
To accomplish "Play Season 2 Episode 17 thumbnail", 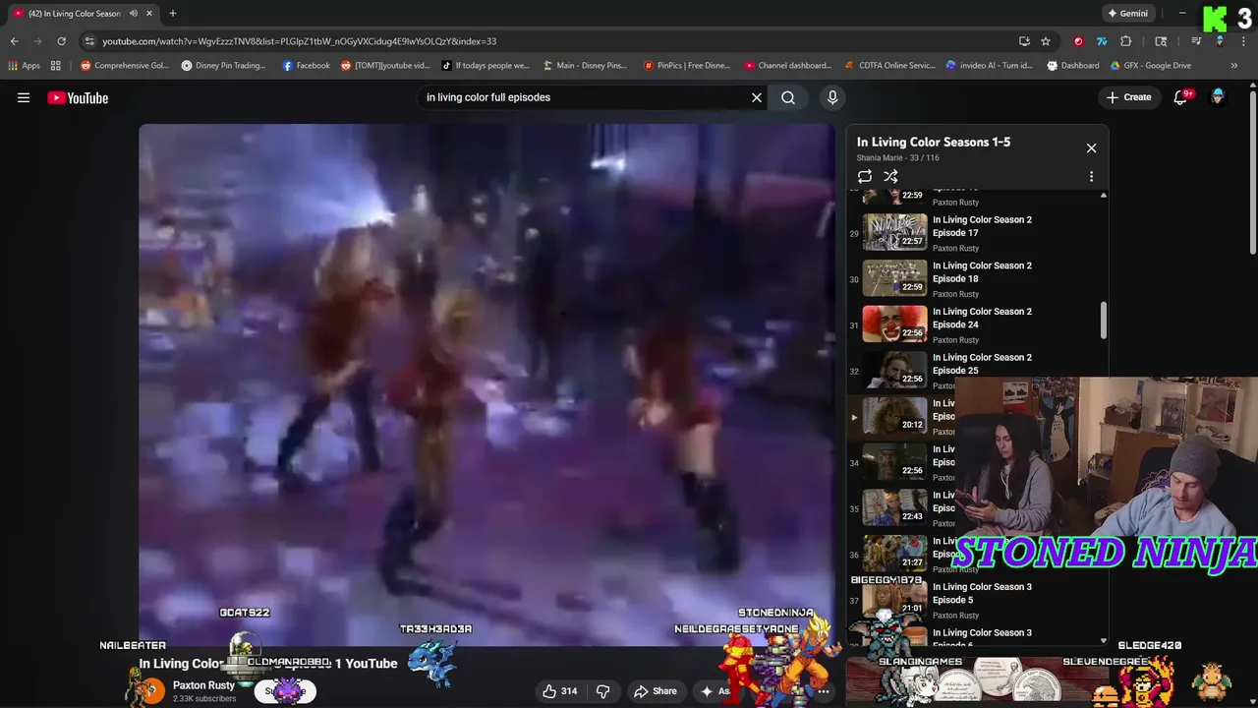I will 894,233.
